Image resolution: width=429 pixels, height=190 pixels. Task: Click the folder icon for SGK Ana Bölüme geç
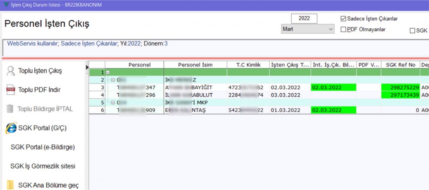click(x=11, y=185)
